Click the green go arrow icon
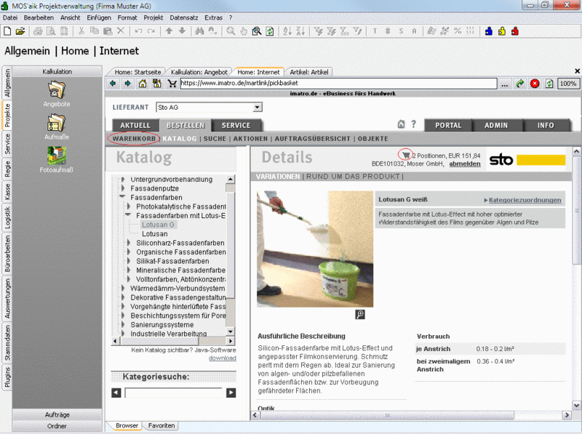 click(520, 84)
